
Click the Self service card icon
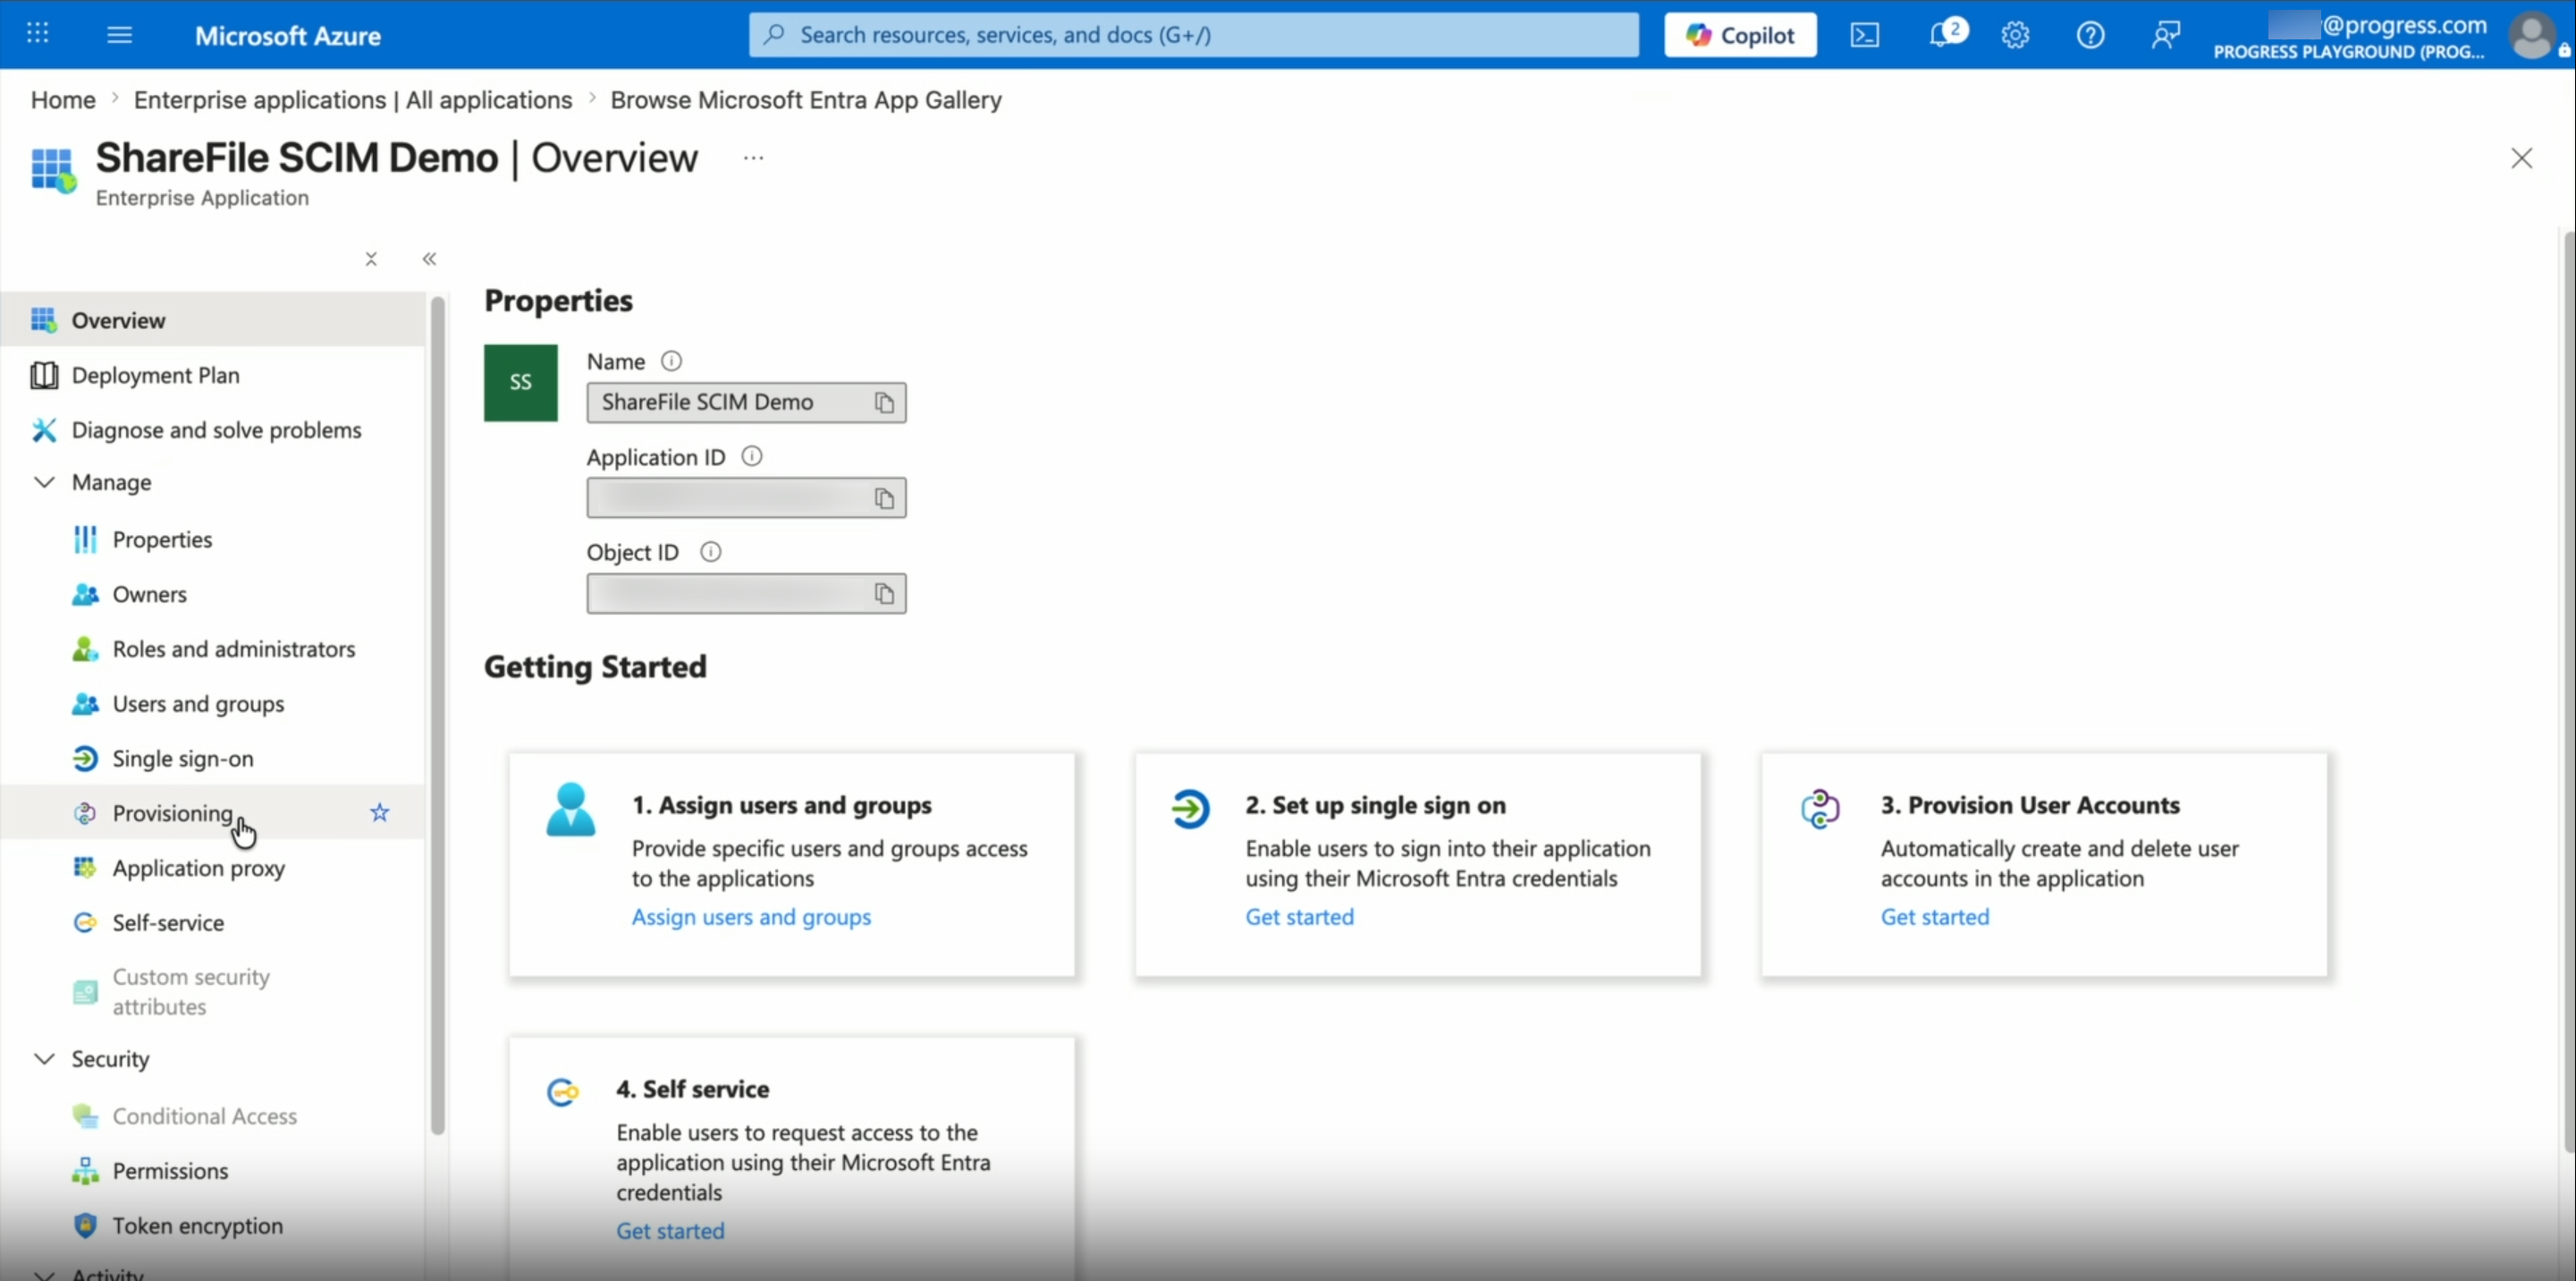(x=562, y=1092)
